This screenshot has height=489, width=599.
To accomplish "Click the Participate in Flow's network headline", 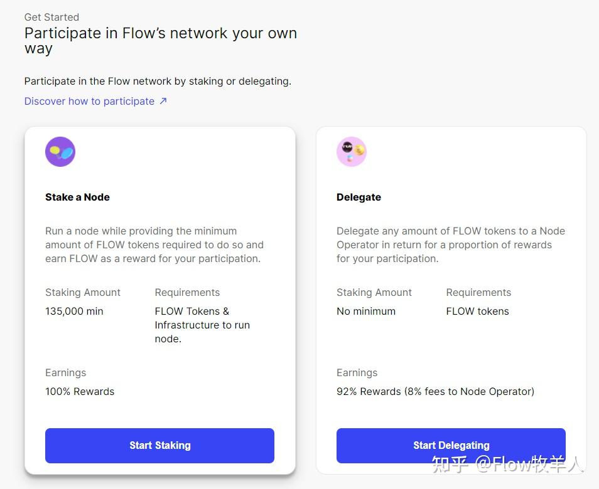I will 161,40.
